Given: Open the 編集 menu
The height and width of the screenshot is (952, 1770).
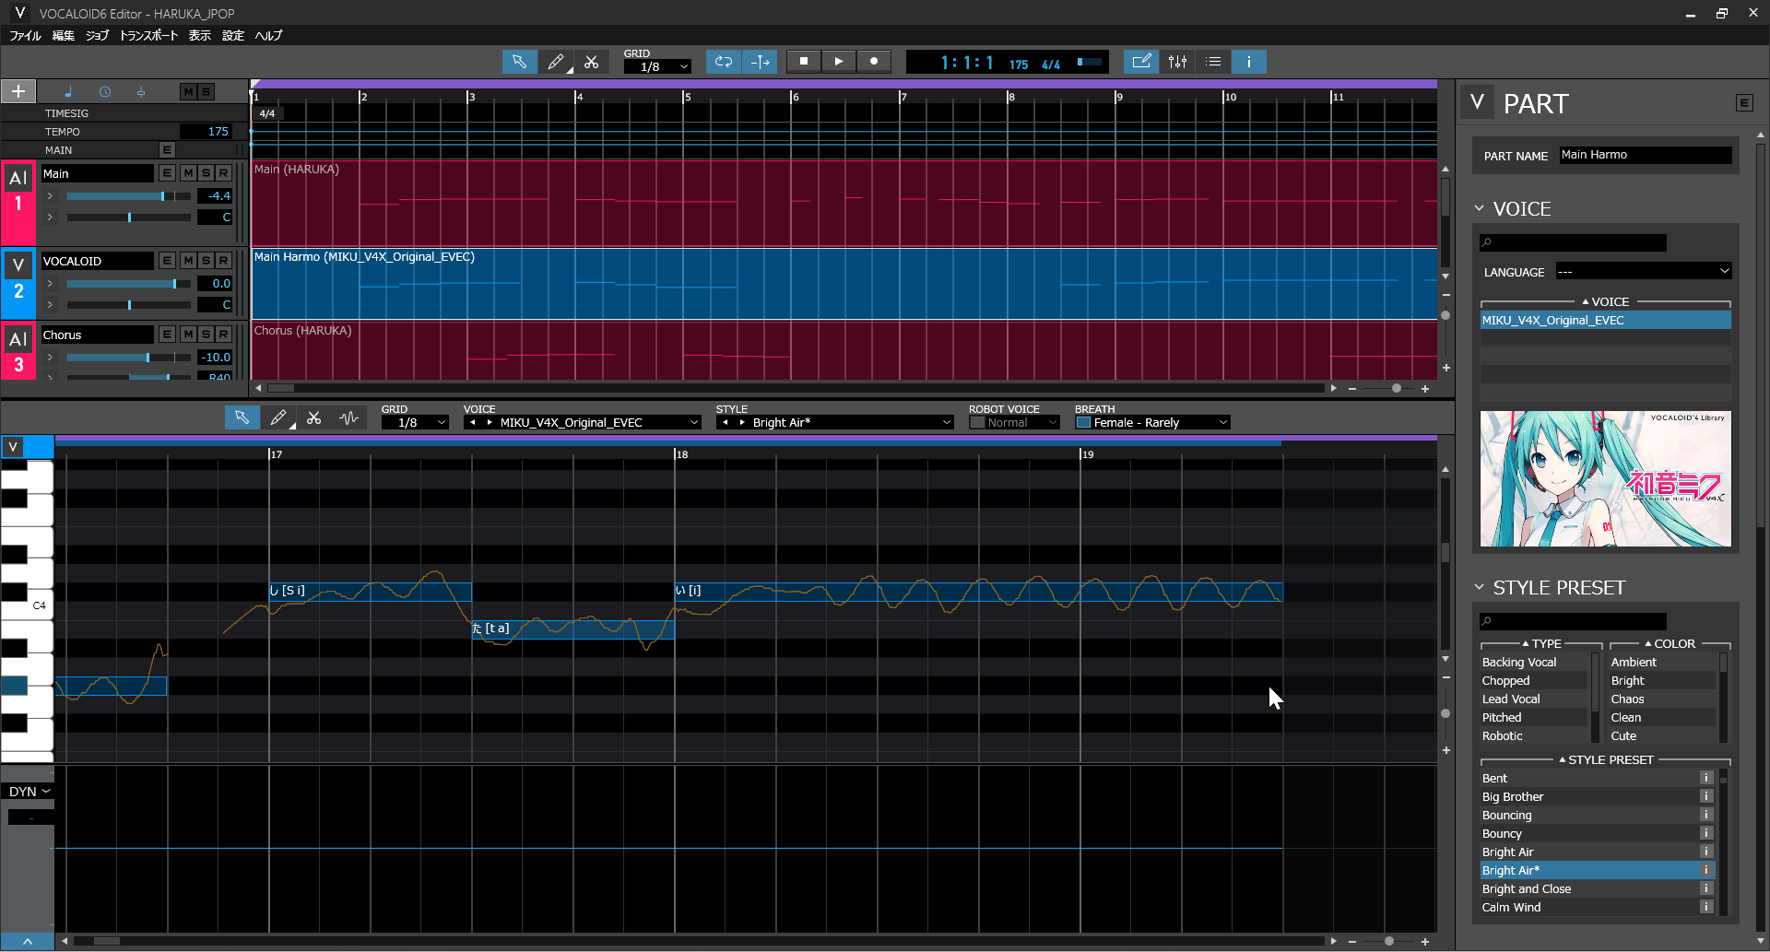Looking at the screenshot, I should coord(63,35).
